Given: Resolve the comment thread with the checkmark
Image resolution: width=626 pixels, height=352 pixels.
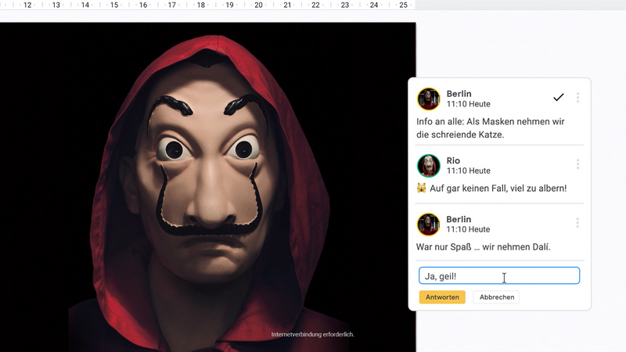Looking at the screenshot, I should point(558,97).
